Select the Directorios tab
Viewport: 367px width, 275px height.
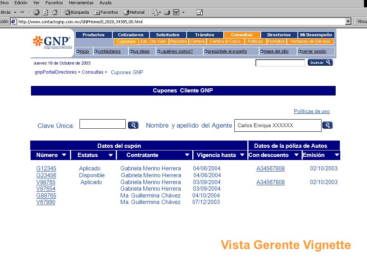tap(279, 35)
